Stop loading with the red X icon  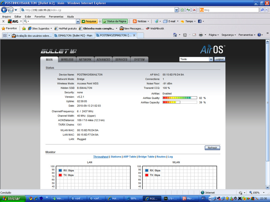tap(194, 10)
